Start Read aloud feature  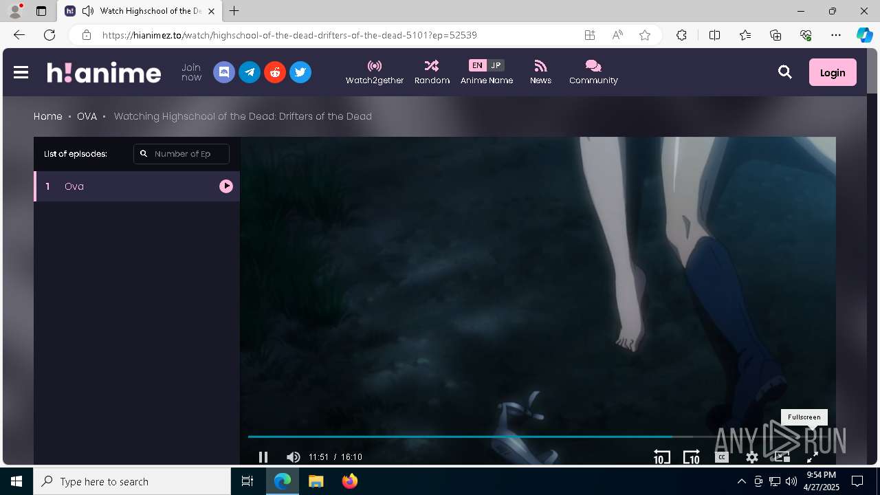(617, 35)
